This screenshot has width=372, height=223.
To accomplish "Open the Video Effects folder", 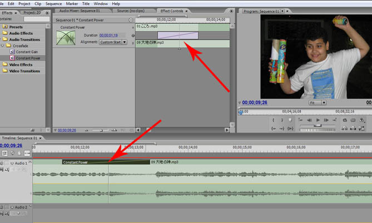I will tap(21, 64).
